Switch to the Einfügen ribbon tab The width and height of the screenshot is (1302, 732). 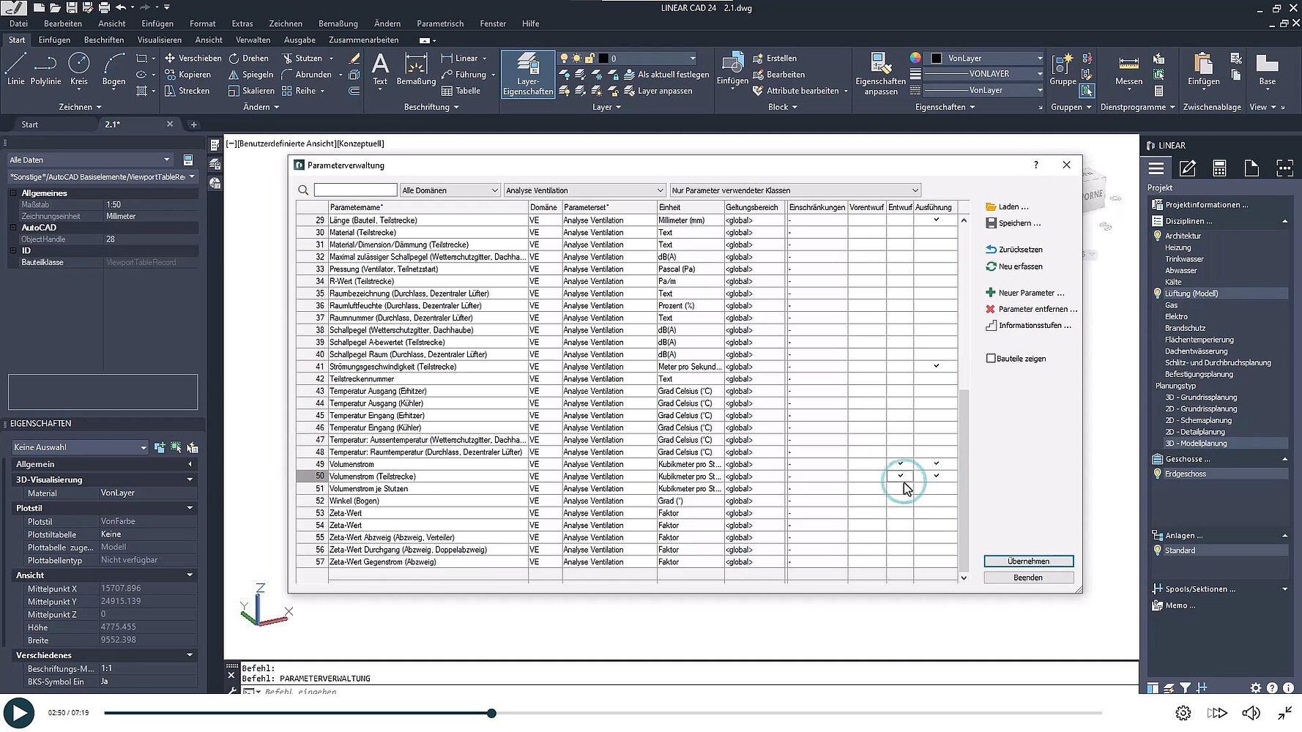coord(54,40)
